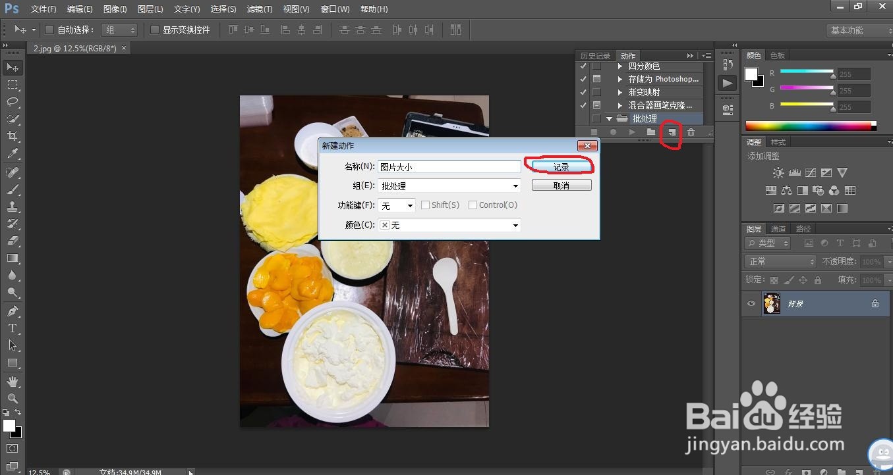
Task: Select the Rectangular Marquee tool
Action: (13, 85)
